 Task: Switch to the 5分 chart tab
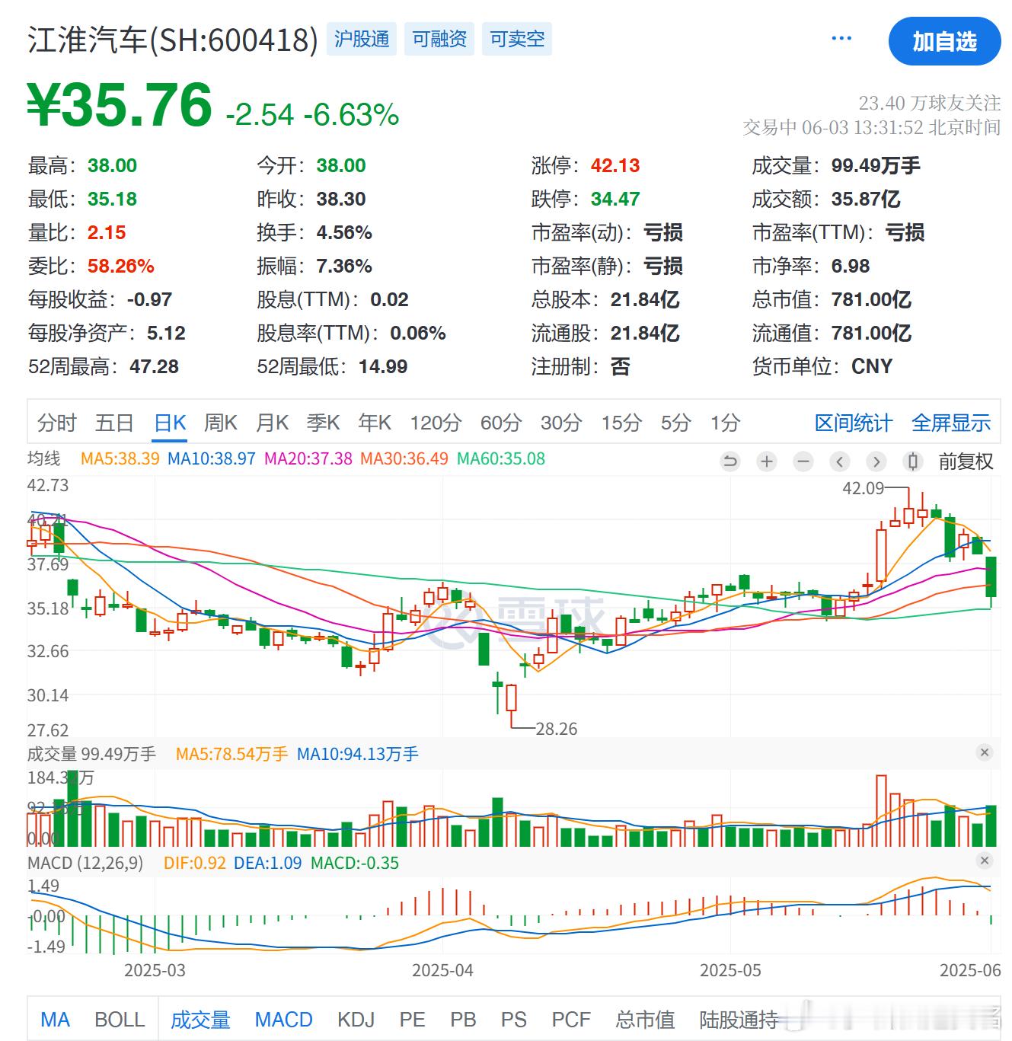click(675, 423)
